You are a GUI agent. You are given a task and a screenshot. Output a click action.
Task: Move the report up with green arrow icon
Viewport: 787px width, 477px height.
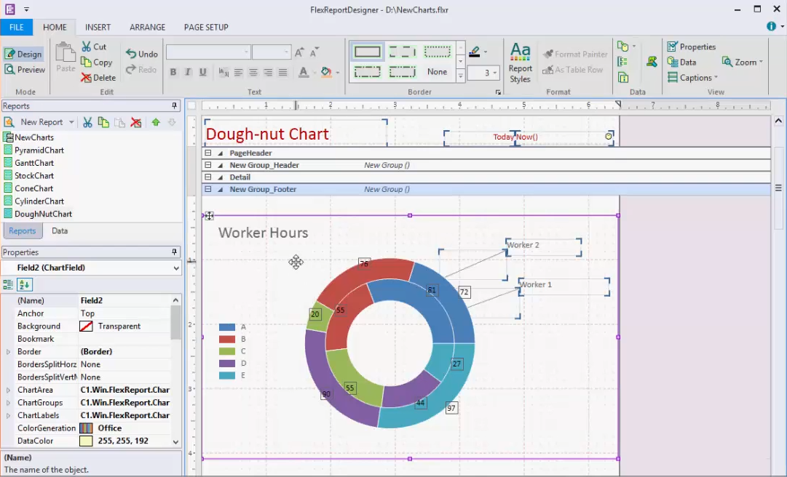pyautogui.click(x=155, y=122)
